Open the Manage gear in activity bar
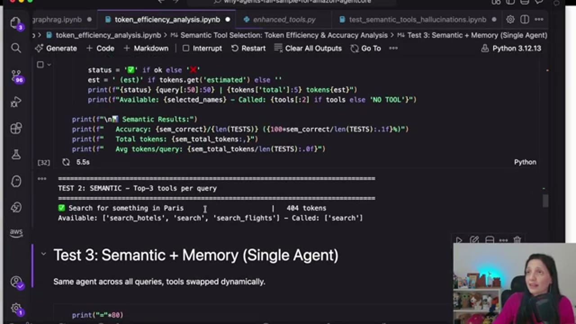Viewport: 576px width, 324px height. 16,309
